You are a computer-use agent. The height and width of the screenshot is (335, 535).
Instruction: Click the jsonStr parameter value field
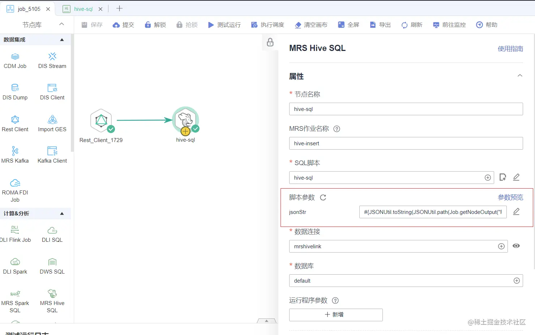click(x=433, y=212)
